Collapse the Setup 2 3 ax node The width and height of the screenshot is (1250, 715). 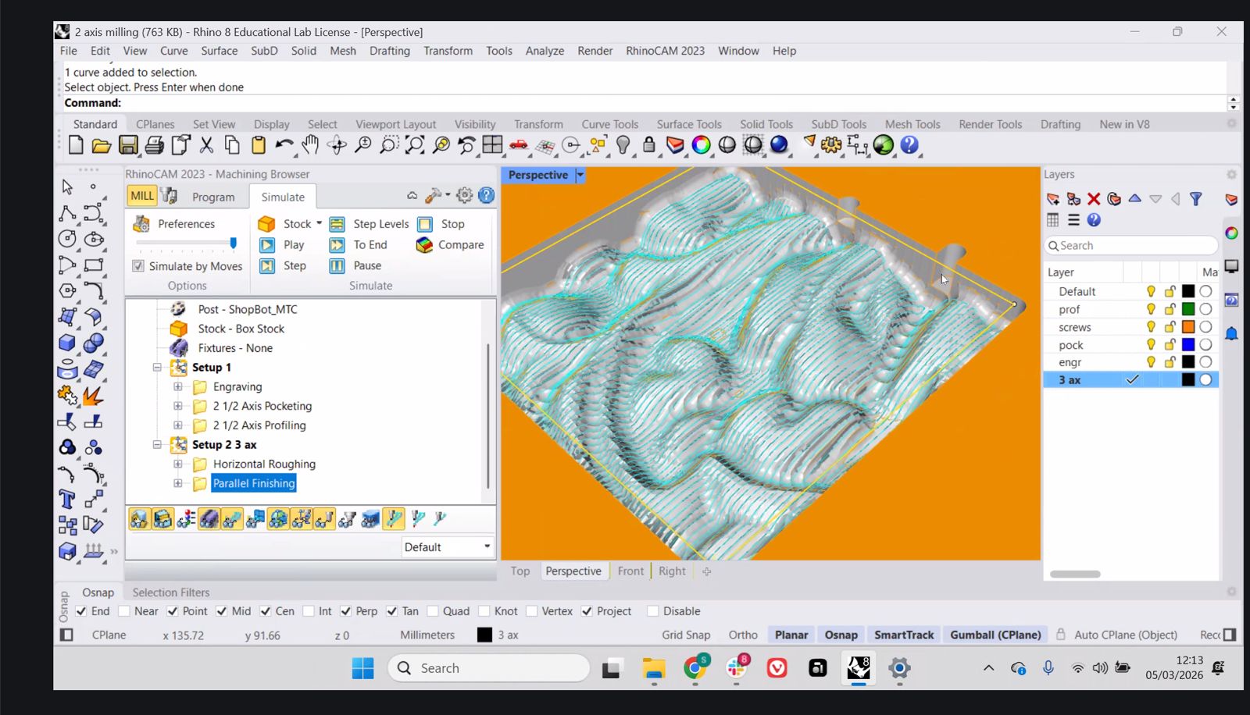(x=157, y=445)
